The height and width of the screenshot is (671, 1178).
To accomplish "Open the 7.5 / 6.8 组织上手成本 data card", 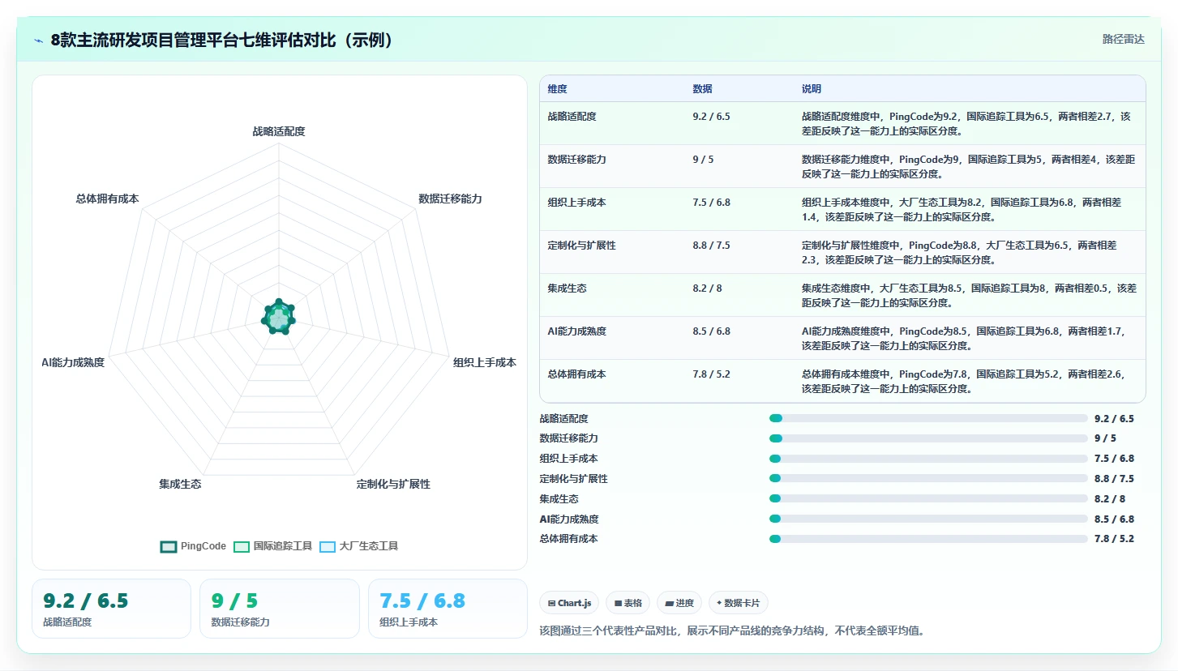I will pyautogui.click(x=448, y=609).
